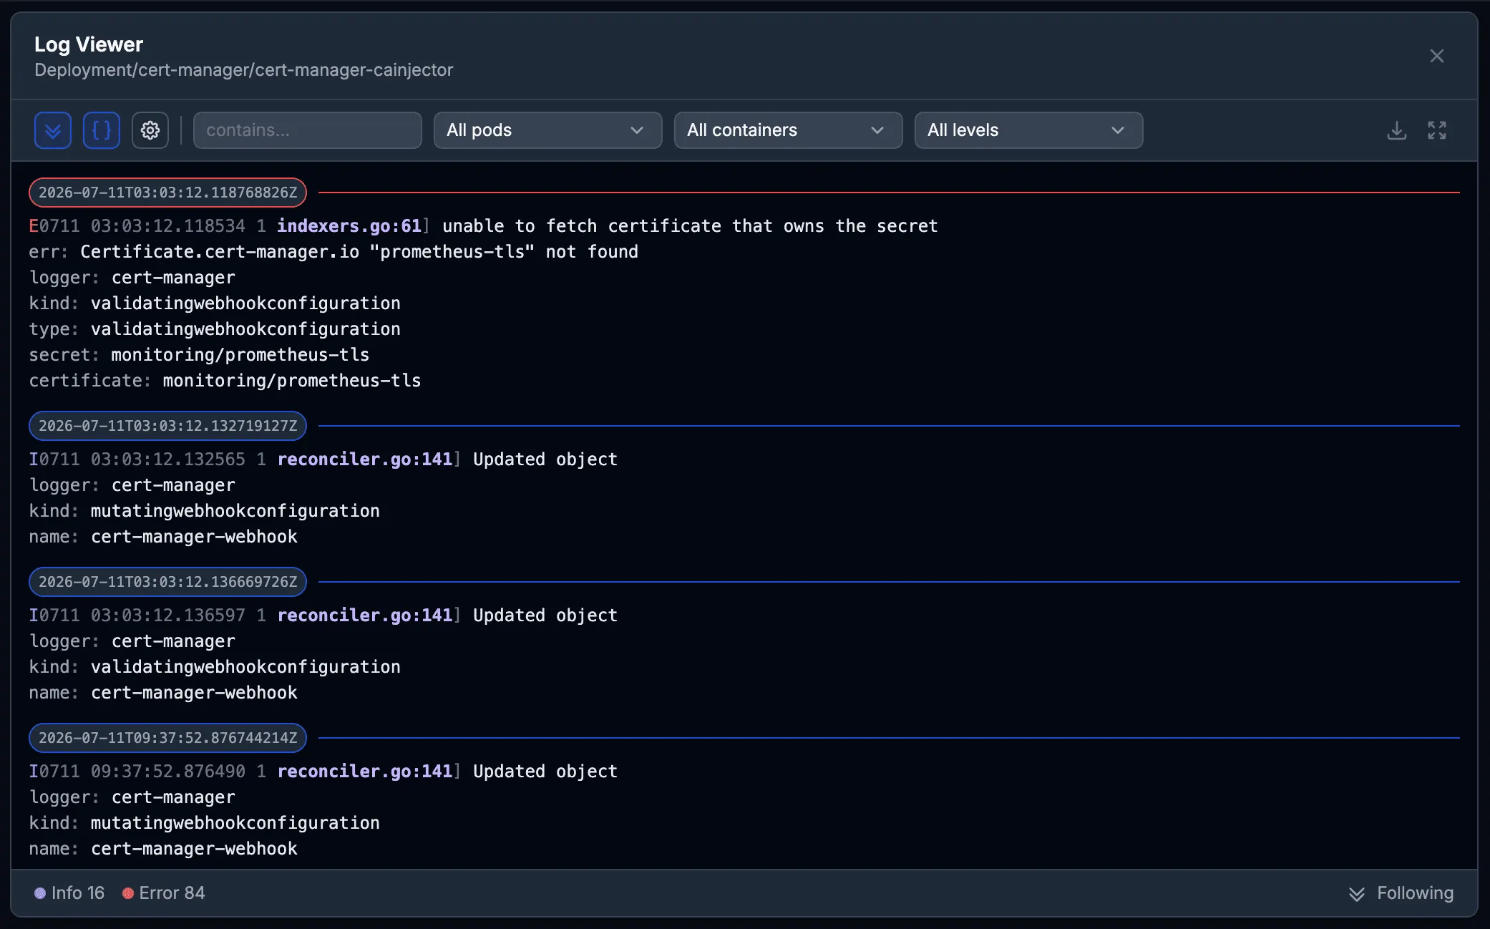Expand log viewer to fullscreen
The height and width of the screenshot is (929, 1490).
[1437, 130]
